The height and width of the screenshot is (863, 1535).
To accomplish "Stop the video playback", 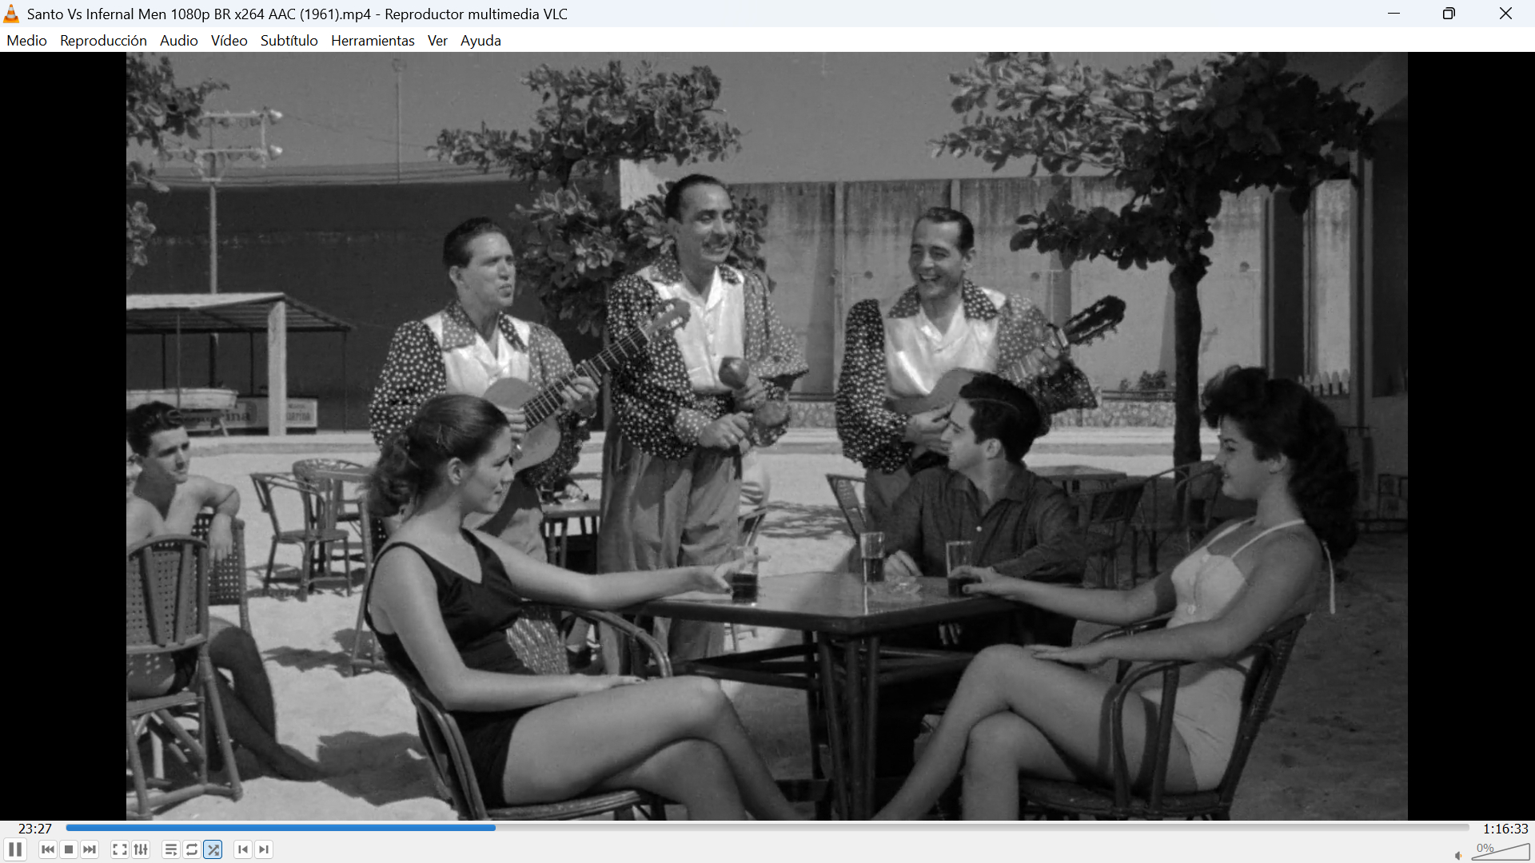I will tap(69, 849).
